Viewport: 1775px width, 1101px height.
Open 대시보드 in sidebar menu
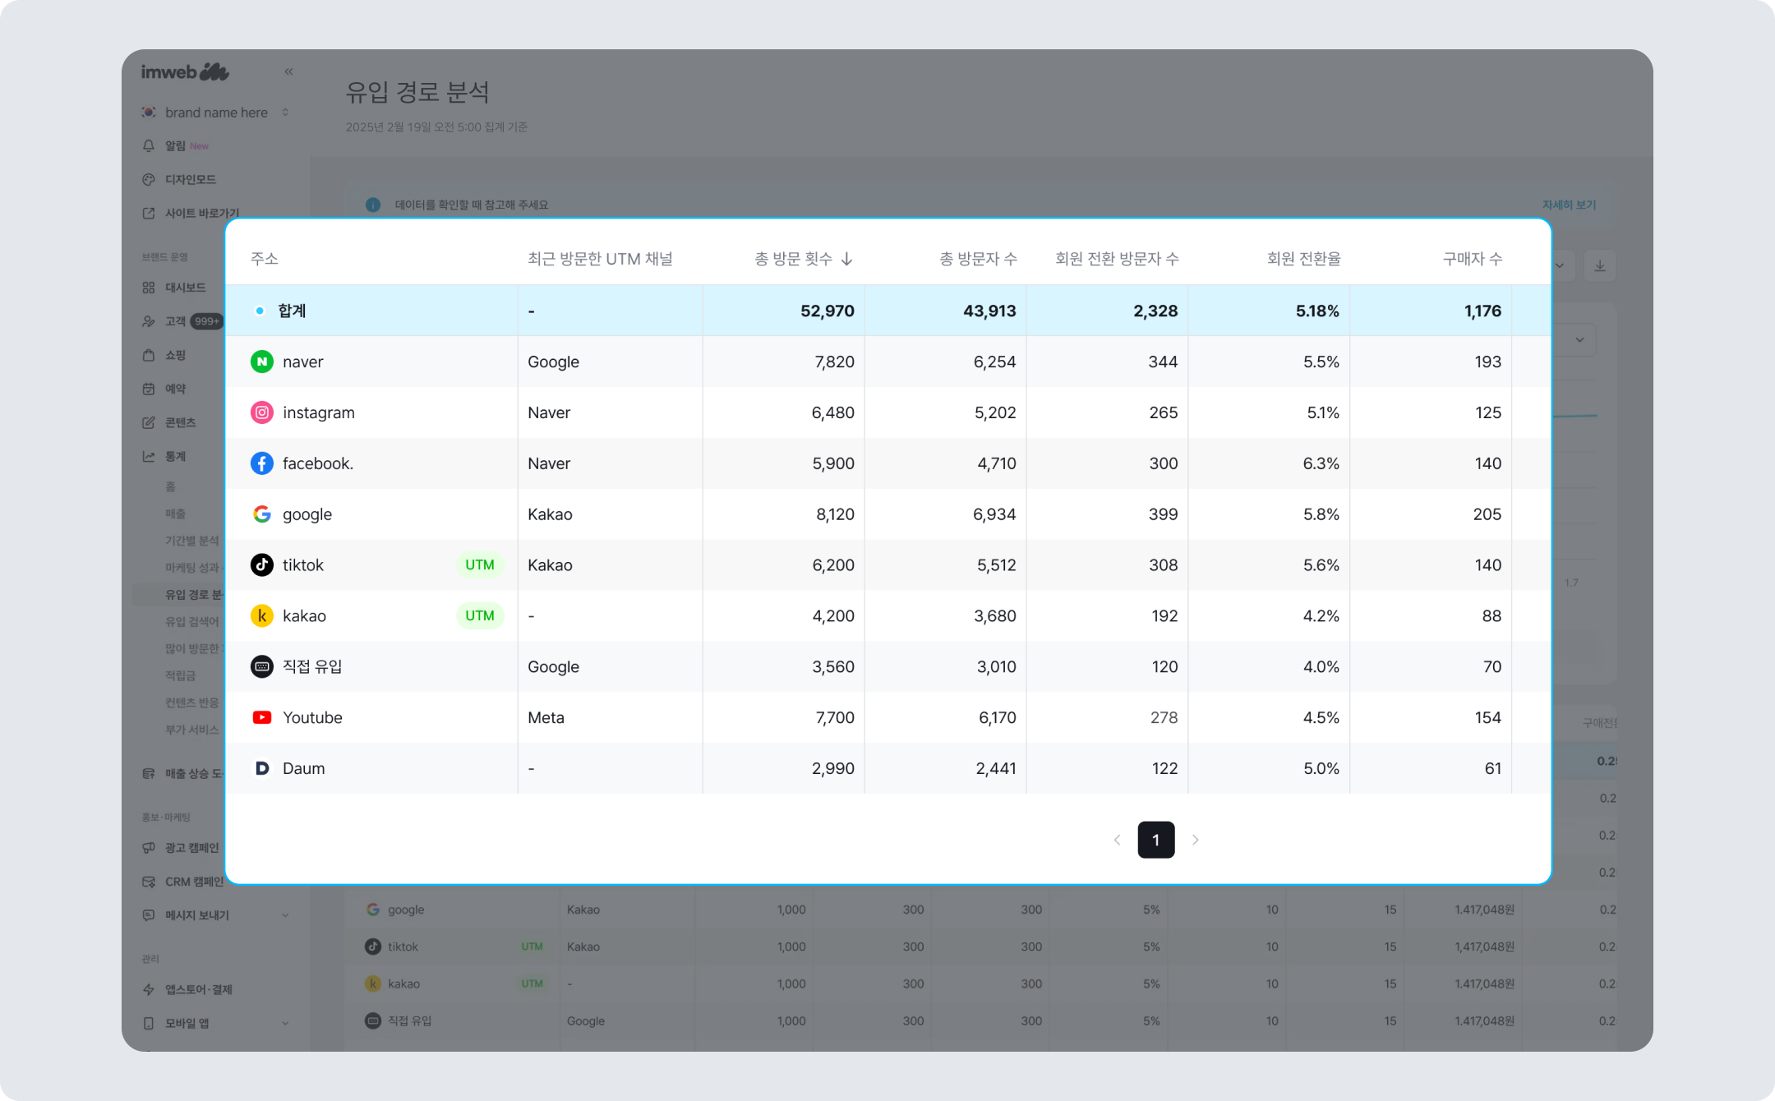(185, 288)
